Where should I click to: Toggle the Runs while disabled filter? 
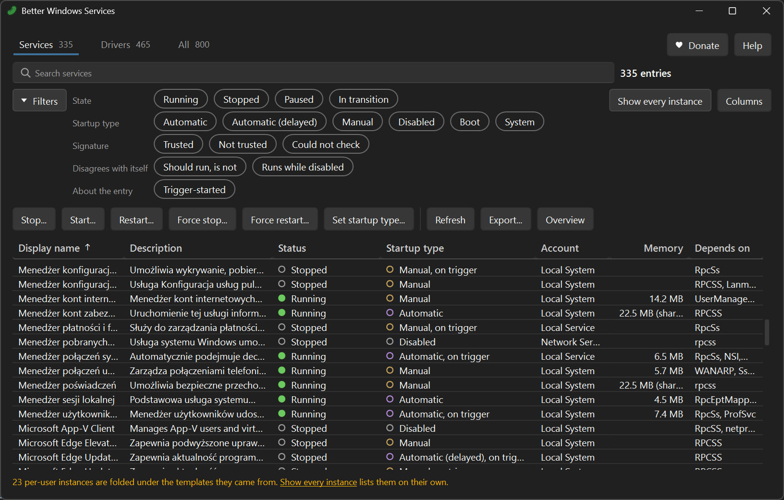coord(303,167)
